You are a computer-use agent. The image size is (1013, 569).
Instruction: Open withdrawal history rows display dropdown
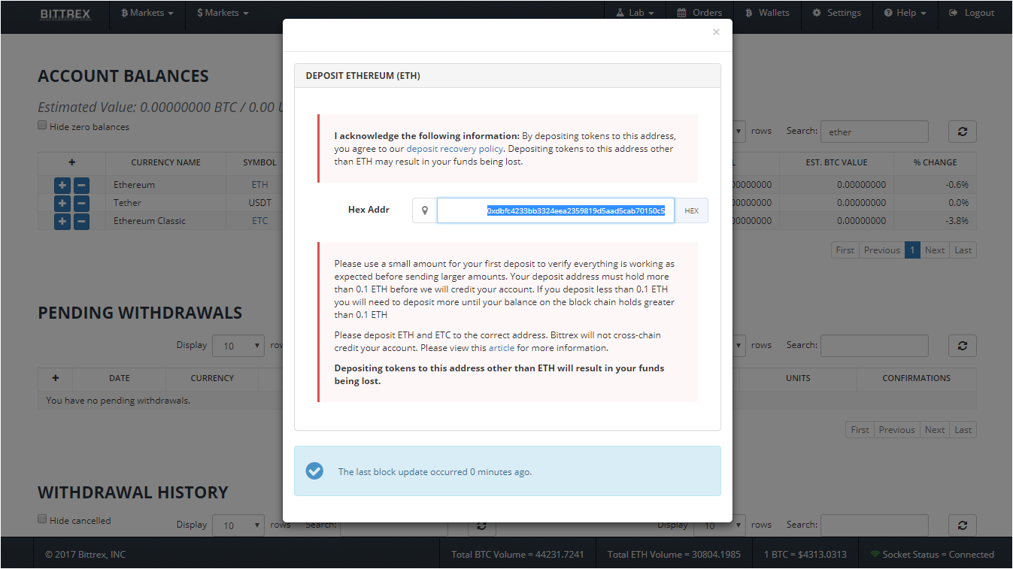point(238,525)
